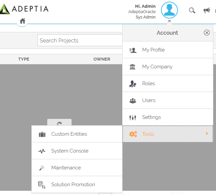Close the Account panel

pyautogui.click(x=207, y=33)
